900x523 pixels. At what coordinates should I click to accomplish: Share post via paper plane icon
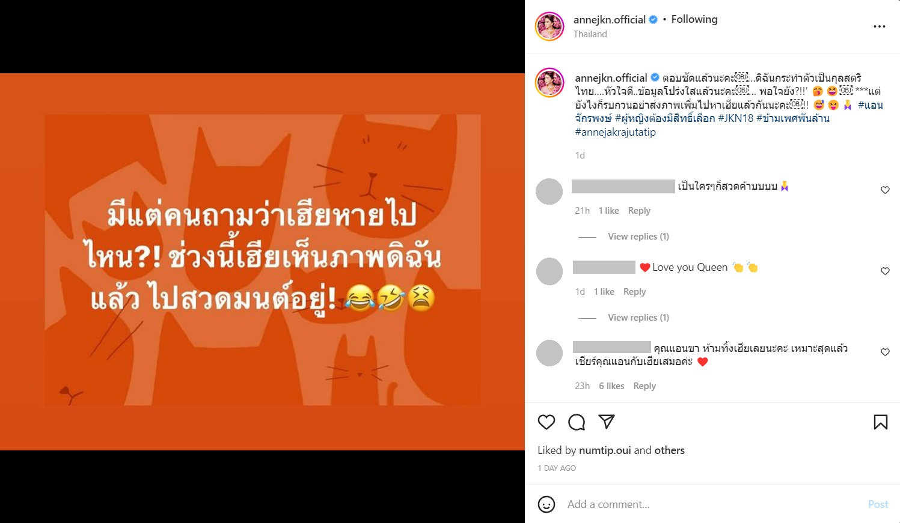pos(607,422)
